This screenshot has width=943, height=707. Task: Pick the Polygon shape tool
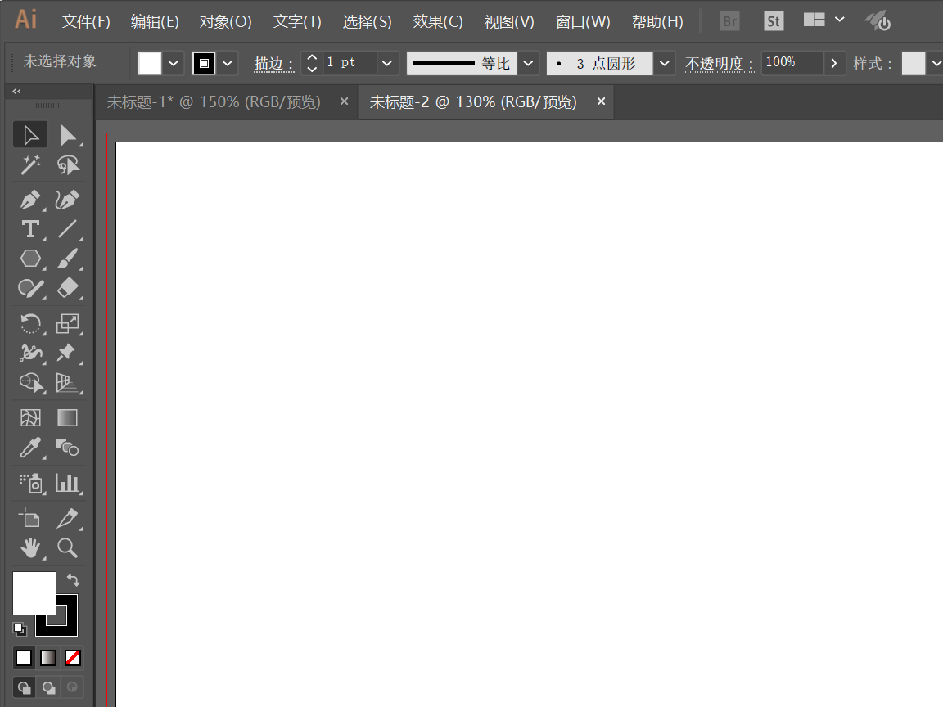pyautogui.click(x=30, y=259)
